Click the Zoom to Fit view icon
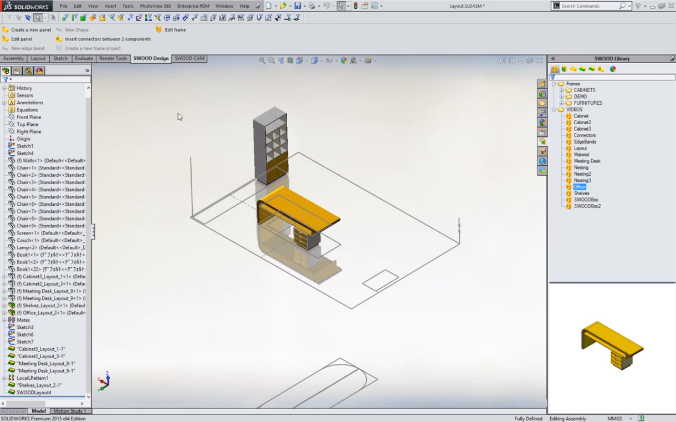 [x=262, y=61]
